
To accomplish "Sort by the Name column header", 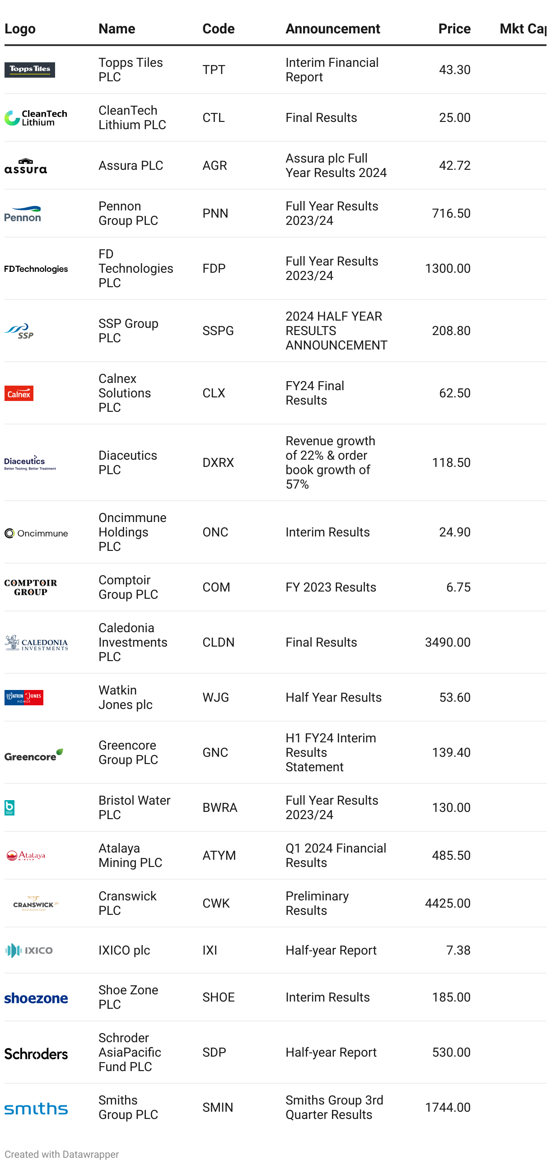I will pyautogui.click(x=117, y=28).
